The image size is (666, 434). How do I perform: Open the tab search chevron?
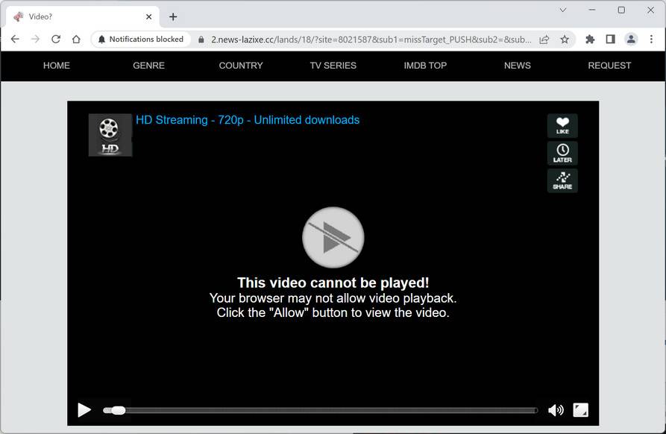coord(563,10)
